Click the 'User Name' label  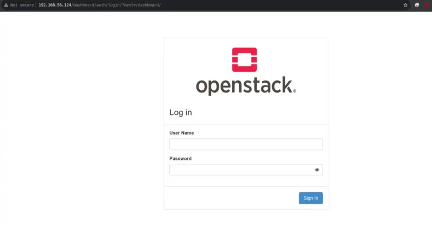tap(182, 133)
